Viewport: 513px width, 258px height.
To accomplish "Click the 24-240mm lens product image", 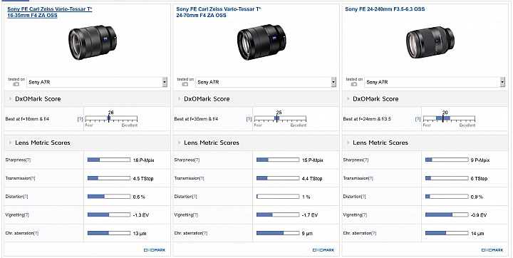I will pos(430,43).
